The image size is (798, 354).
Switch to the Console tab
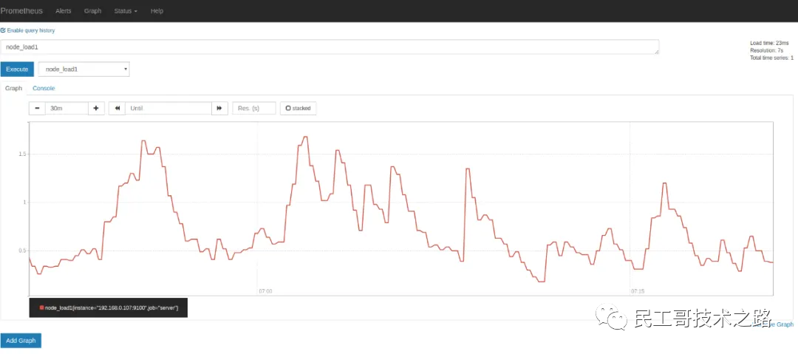coord(44,88)
